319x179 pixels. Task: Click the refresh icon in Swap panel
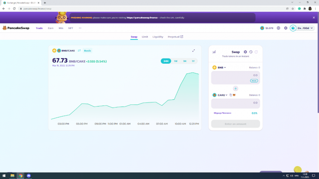pos(256,52)
